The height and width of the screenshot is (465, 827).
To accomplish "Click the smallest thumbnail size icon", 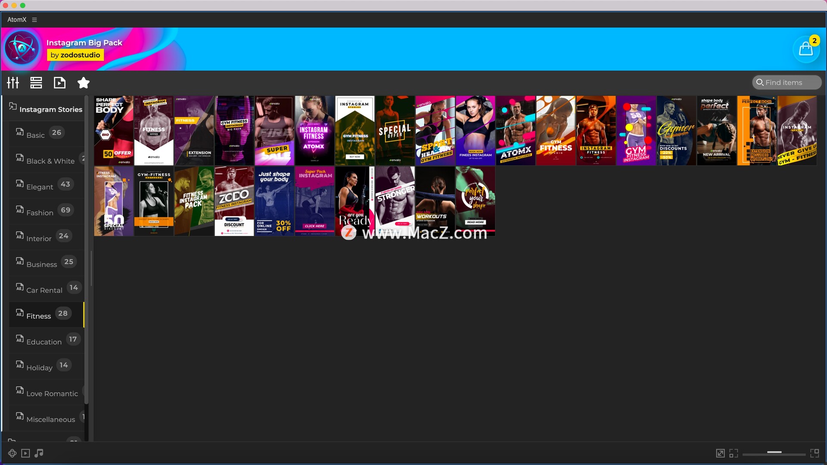I will pos(734,453).
